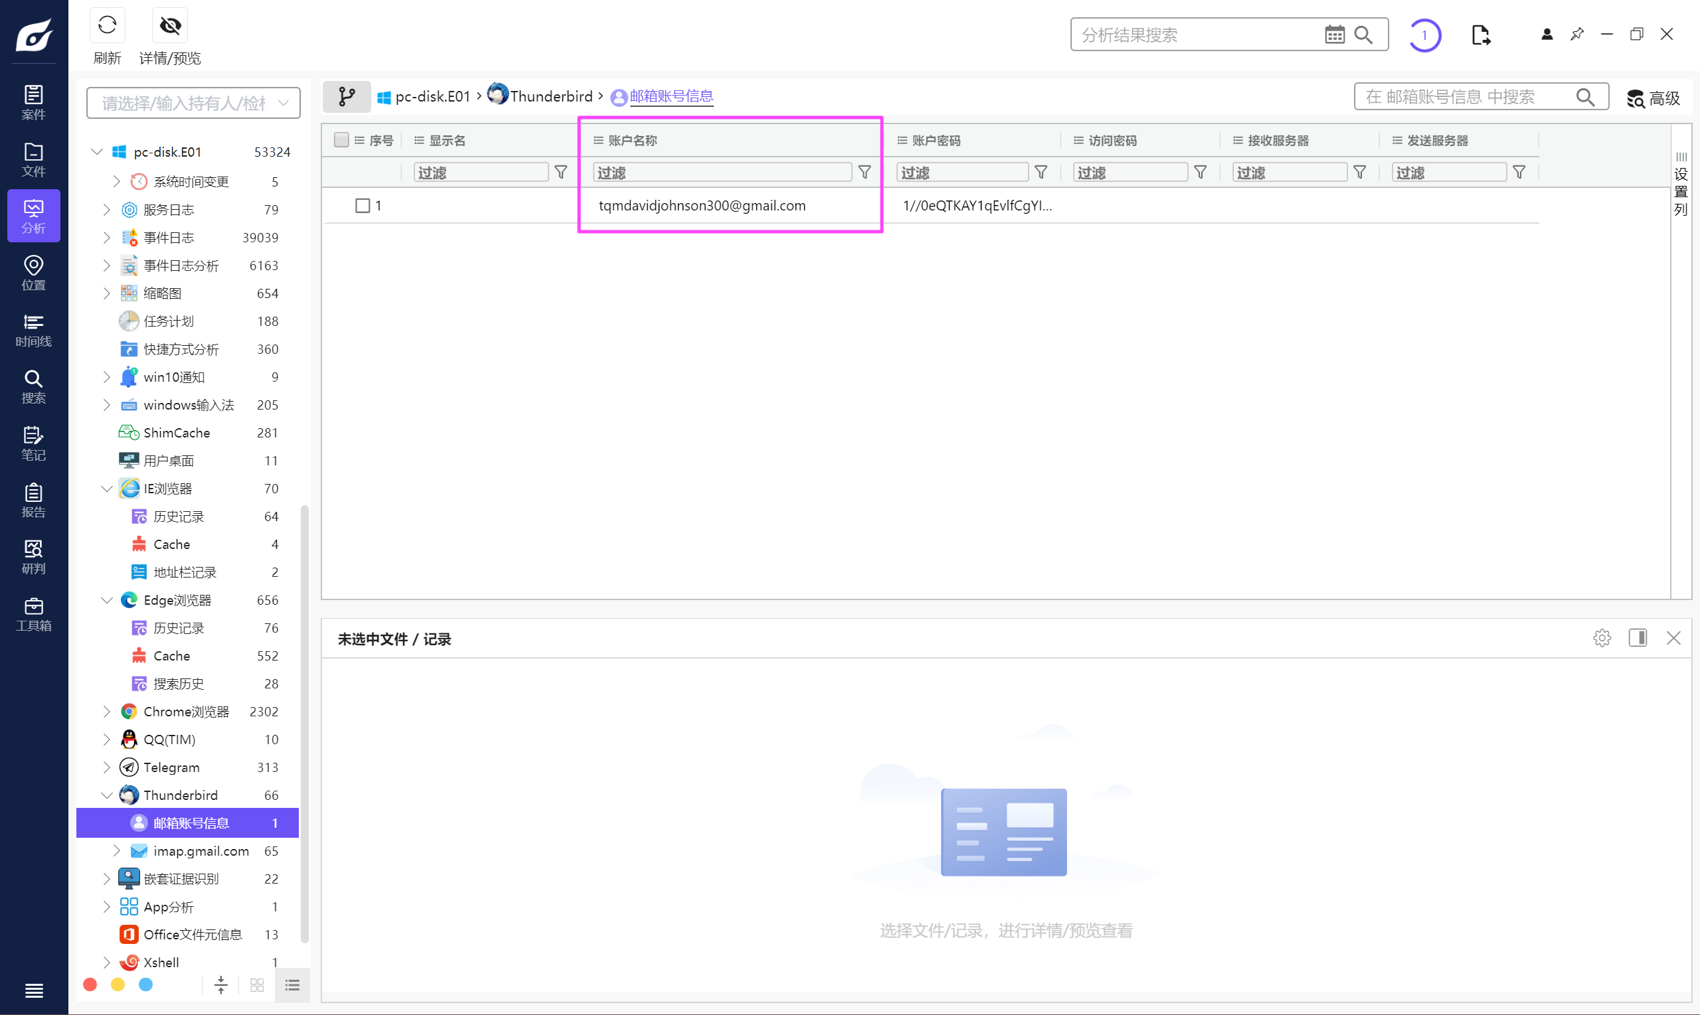Open the 研判 sidebar section
Screen dimensions: 1700x1015
coord(33,557)
